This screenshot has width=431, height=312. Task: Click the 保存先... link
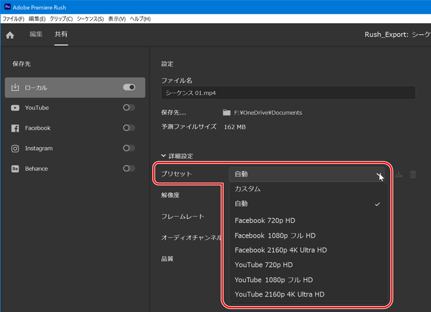point(174,113)
